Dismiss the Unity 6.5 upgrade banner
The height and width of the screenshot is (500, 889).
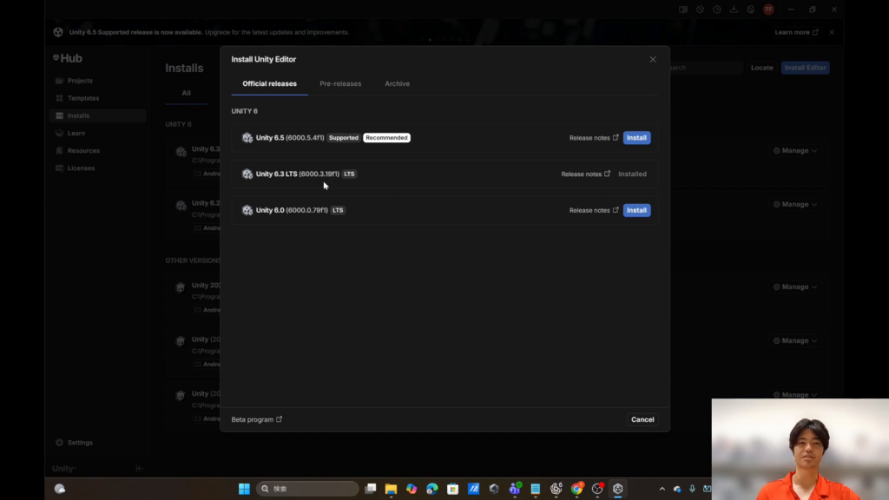point(832,32)
